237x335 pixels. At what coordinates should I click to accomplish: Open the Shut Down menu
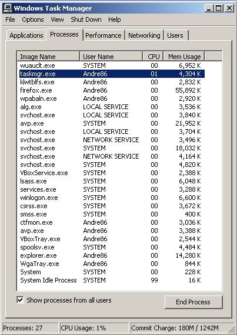86,19
